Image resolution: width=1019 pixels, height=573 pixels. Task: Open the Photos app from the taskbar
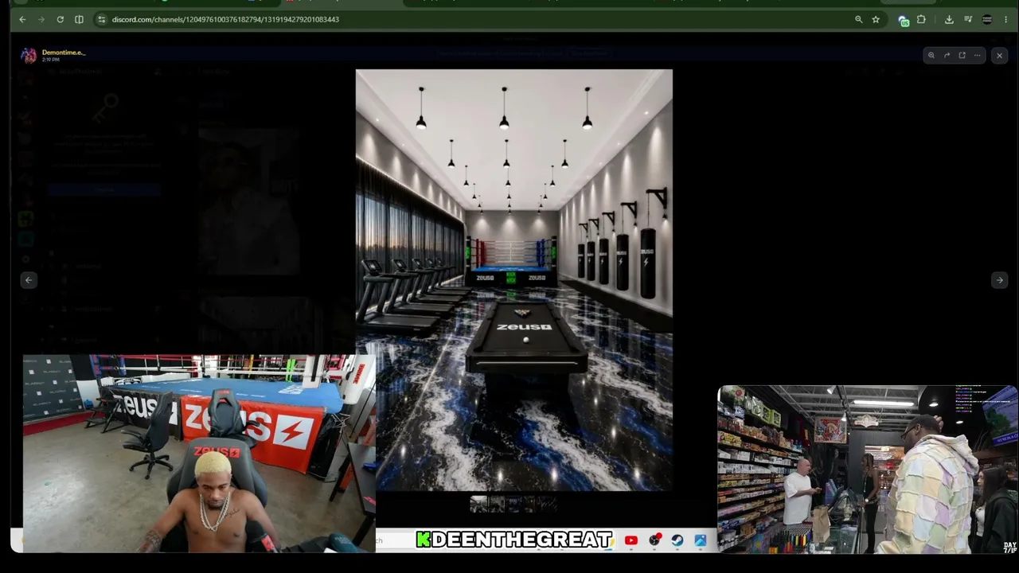[701, 540]
